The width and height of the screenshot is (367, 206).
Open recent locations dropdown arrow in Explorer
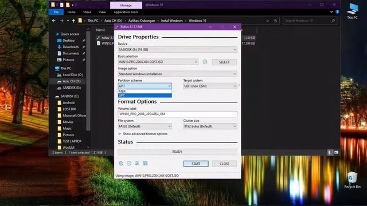pos(68,21)
